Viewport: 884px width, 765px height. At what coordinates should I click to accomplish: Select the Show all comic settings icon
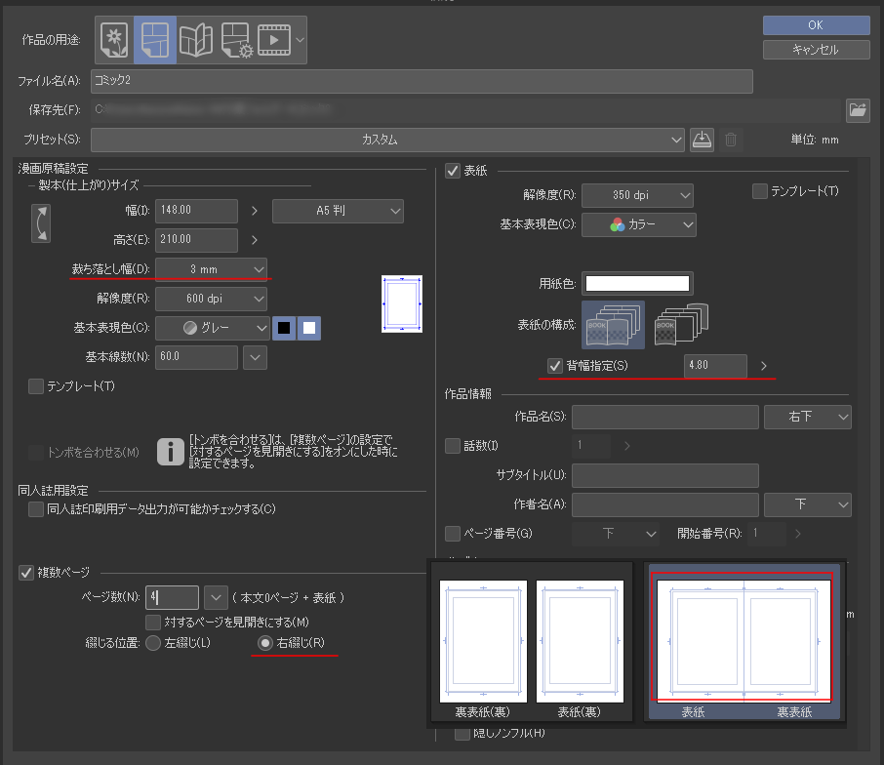[235, 38]
